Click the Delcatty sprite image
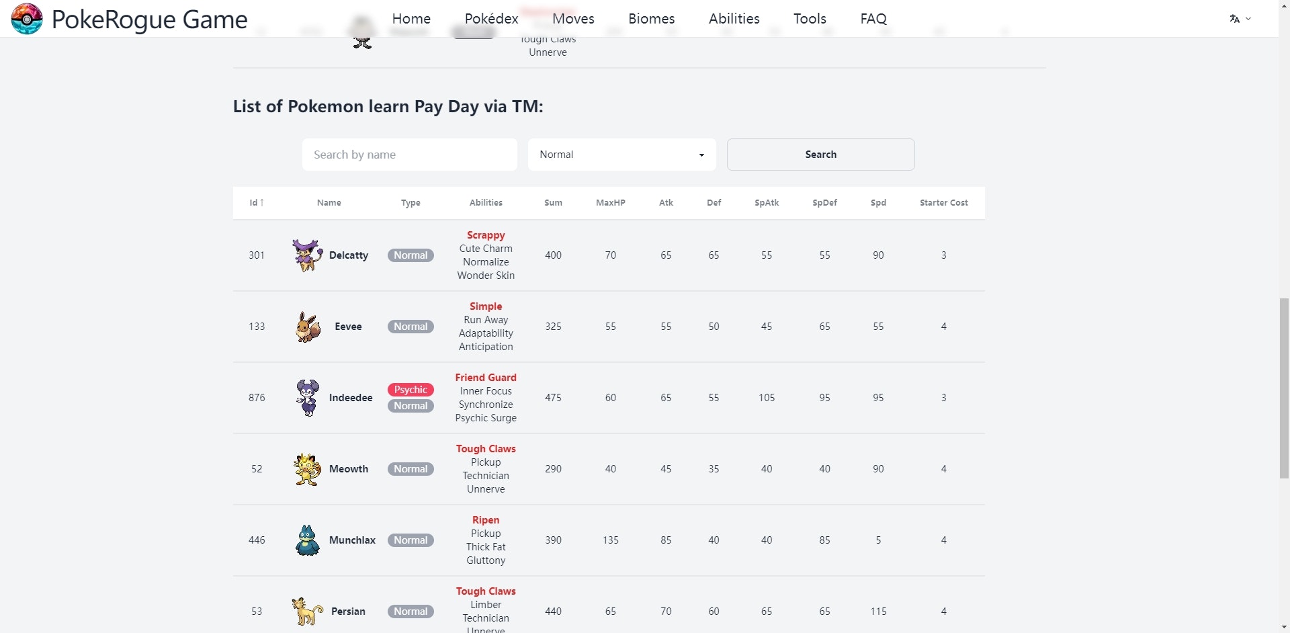The height and width of the screenshot is (633, 1290). pos(307,255)
